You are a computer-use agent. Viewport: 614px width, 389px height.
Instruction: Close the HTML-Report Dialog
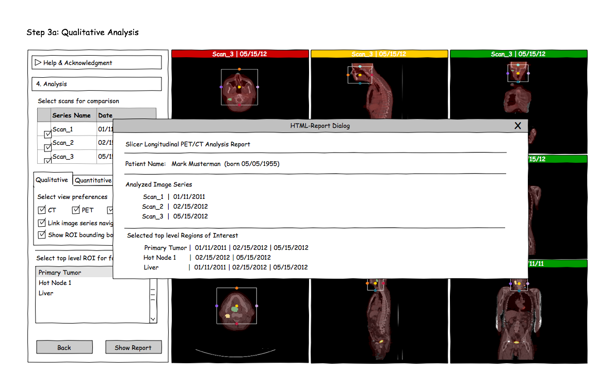pos(518,126)
